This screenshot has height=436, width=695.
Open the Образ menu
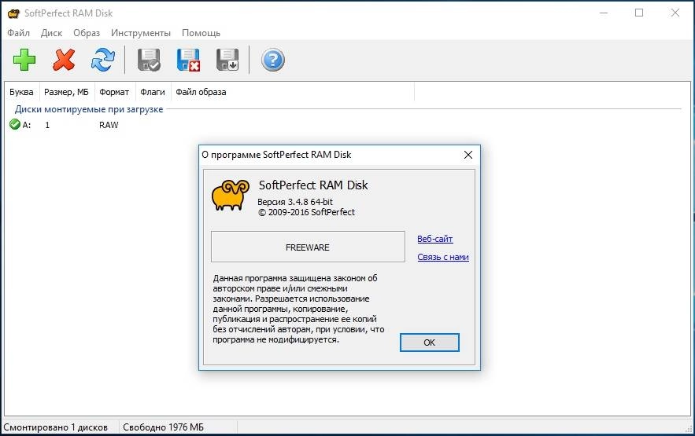point(87,33)
